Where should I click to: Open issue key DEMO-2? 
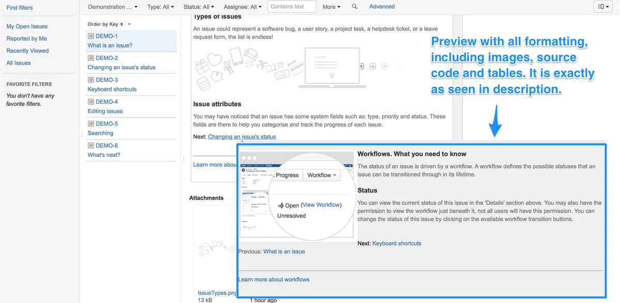tap(106, 58)
